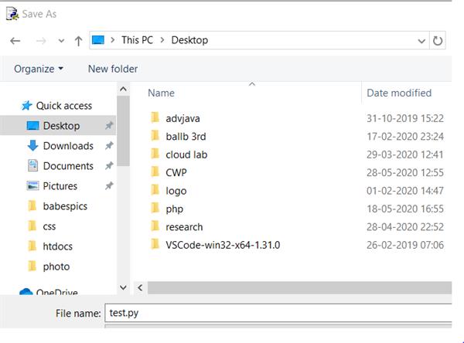This screenshot has height=343, width=464.
Task: Open the advjava folder icon
Action: tap(154, 118)
